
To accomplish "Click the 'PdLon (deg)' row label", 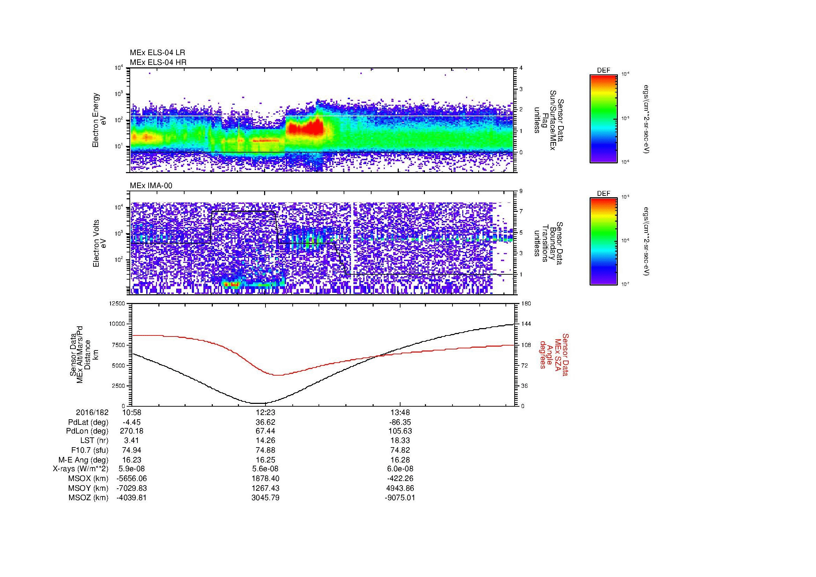I will tap(87, 431).
